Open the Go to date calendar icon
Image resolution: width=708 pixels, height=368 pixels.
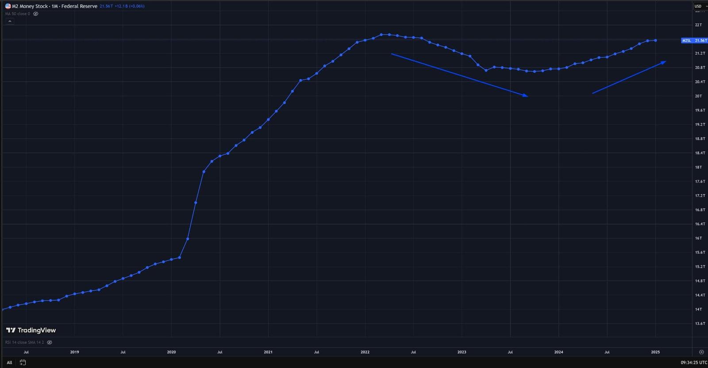click(x=23, y=362)
